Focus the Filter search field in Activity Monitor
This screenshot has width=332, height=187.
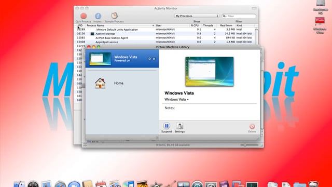coord(239,16)
